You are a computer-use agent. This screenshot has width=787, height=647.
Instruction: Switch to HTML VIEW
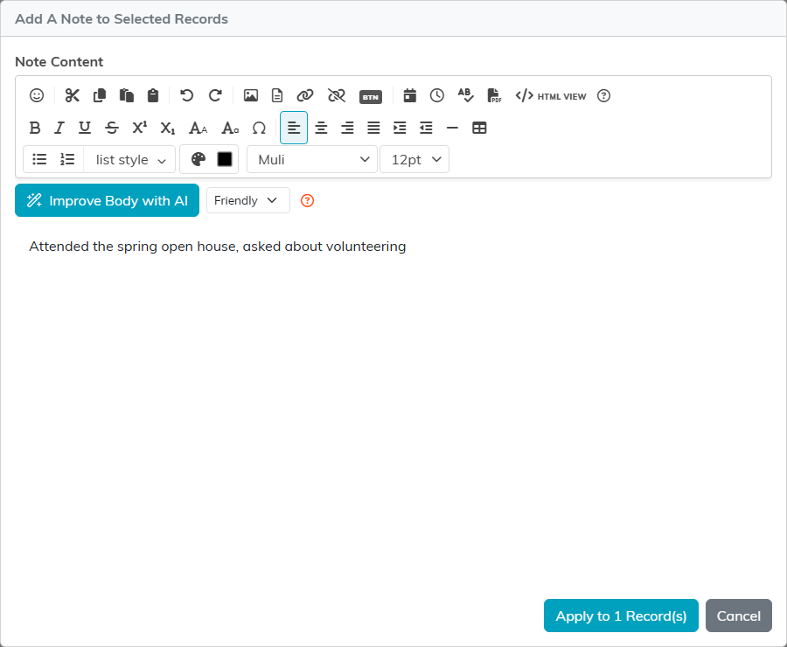coord(551,96)
